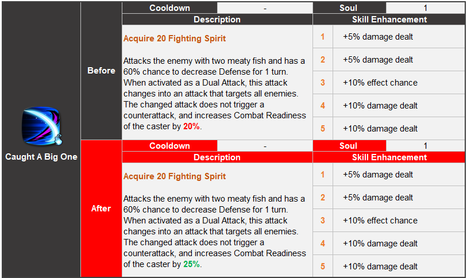Click Acquire 20 Fighting Spirit in the Before section

coord(175,38)
